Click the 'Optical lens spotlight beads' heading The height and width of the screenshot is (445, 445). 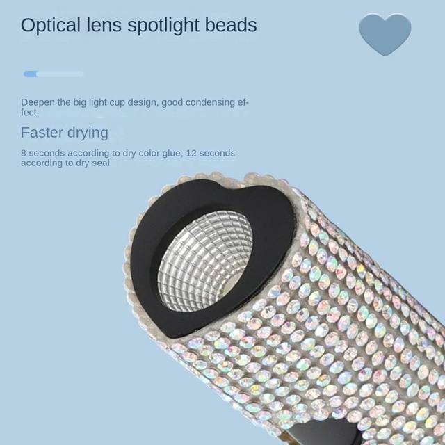click(x=139, y=26)
